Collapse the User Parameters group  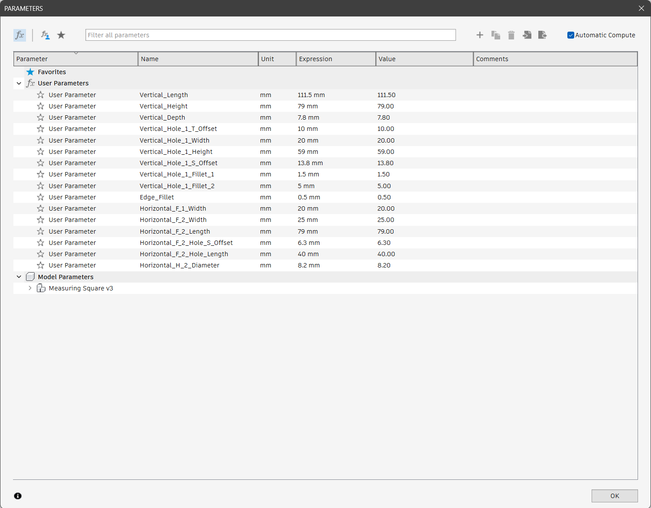click(19, 83)
